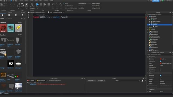This screenshot has width=173, height=97.
Task: Click the Collaborate button at top right
Action: [x=156, y=1]
